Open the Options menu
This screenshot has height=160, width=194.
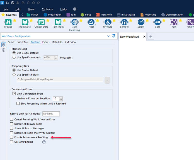coord(47,9)
